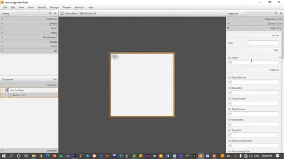
Task: Click the Library search magnifier icon
Action: tap(50, 13)
